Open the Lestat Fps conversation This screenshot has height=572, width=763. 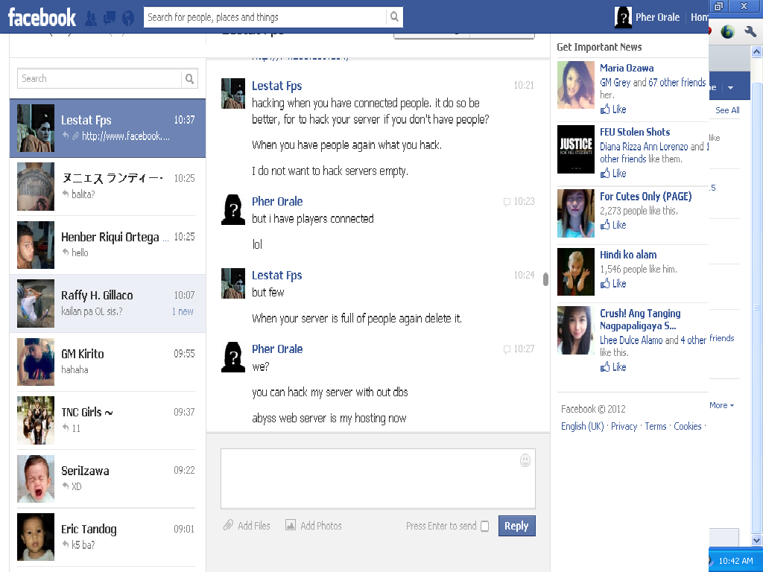tap(107, 128)
